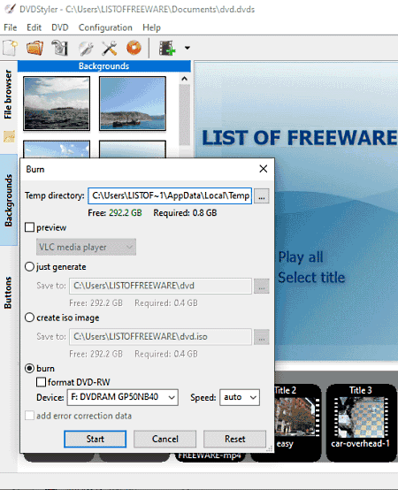Click the dvd.iso Save to field
This screenshot has width=398, height=490.
click(160, 337)
